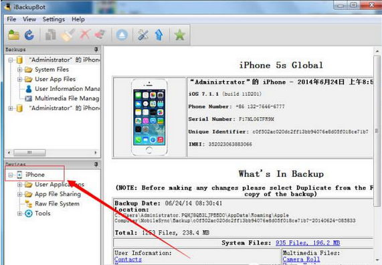Select User Information Manager tree item
The width and height of the screenshot is (382, 265).
[x=68, y=89]
